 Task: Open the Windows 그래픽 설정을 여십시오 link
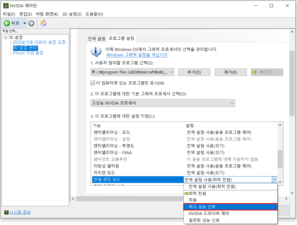pyautogui.click(x=137, y=55)
